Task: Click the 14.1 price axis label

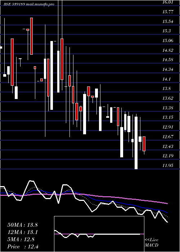Action: (166, 79)
